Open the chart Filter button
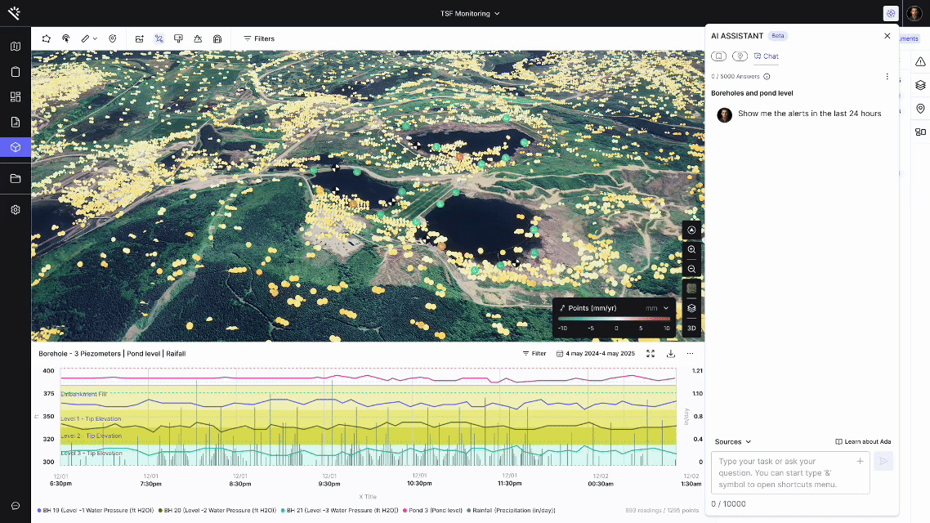Viewport: 930px width, 523px height. coord(534,353)
